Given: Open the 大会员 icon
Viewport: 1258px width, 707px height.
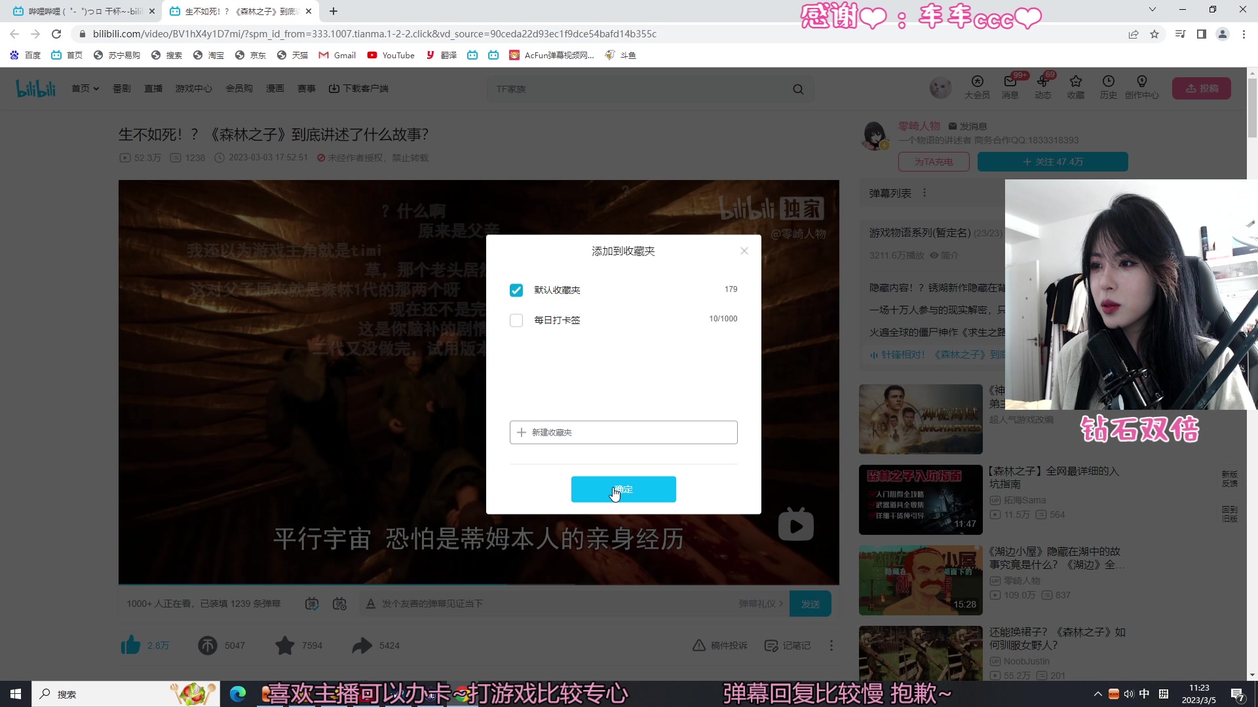Looking at the screenshot, I should (x=977, y=87).
